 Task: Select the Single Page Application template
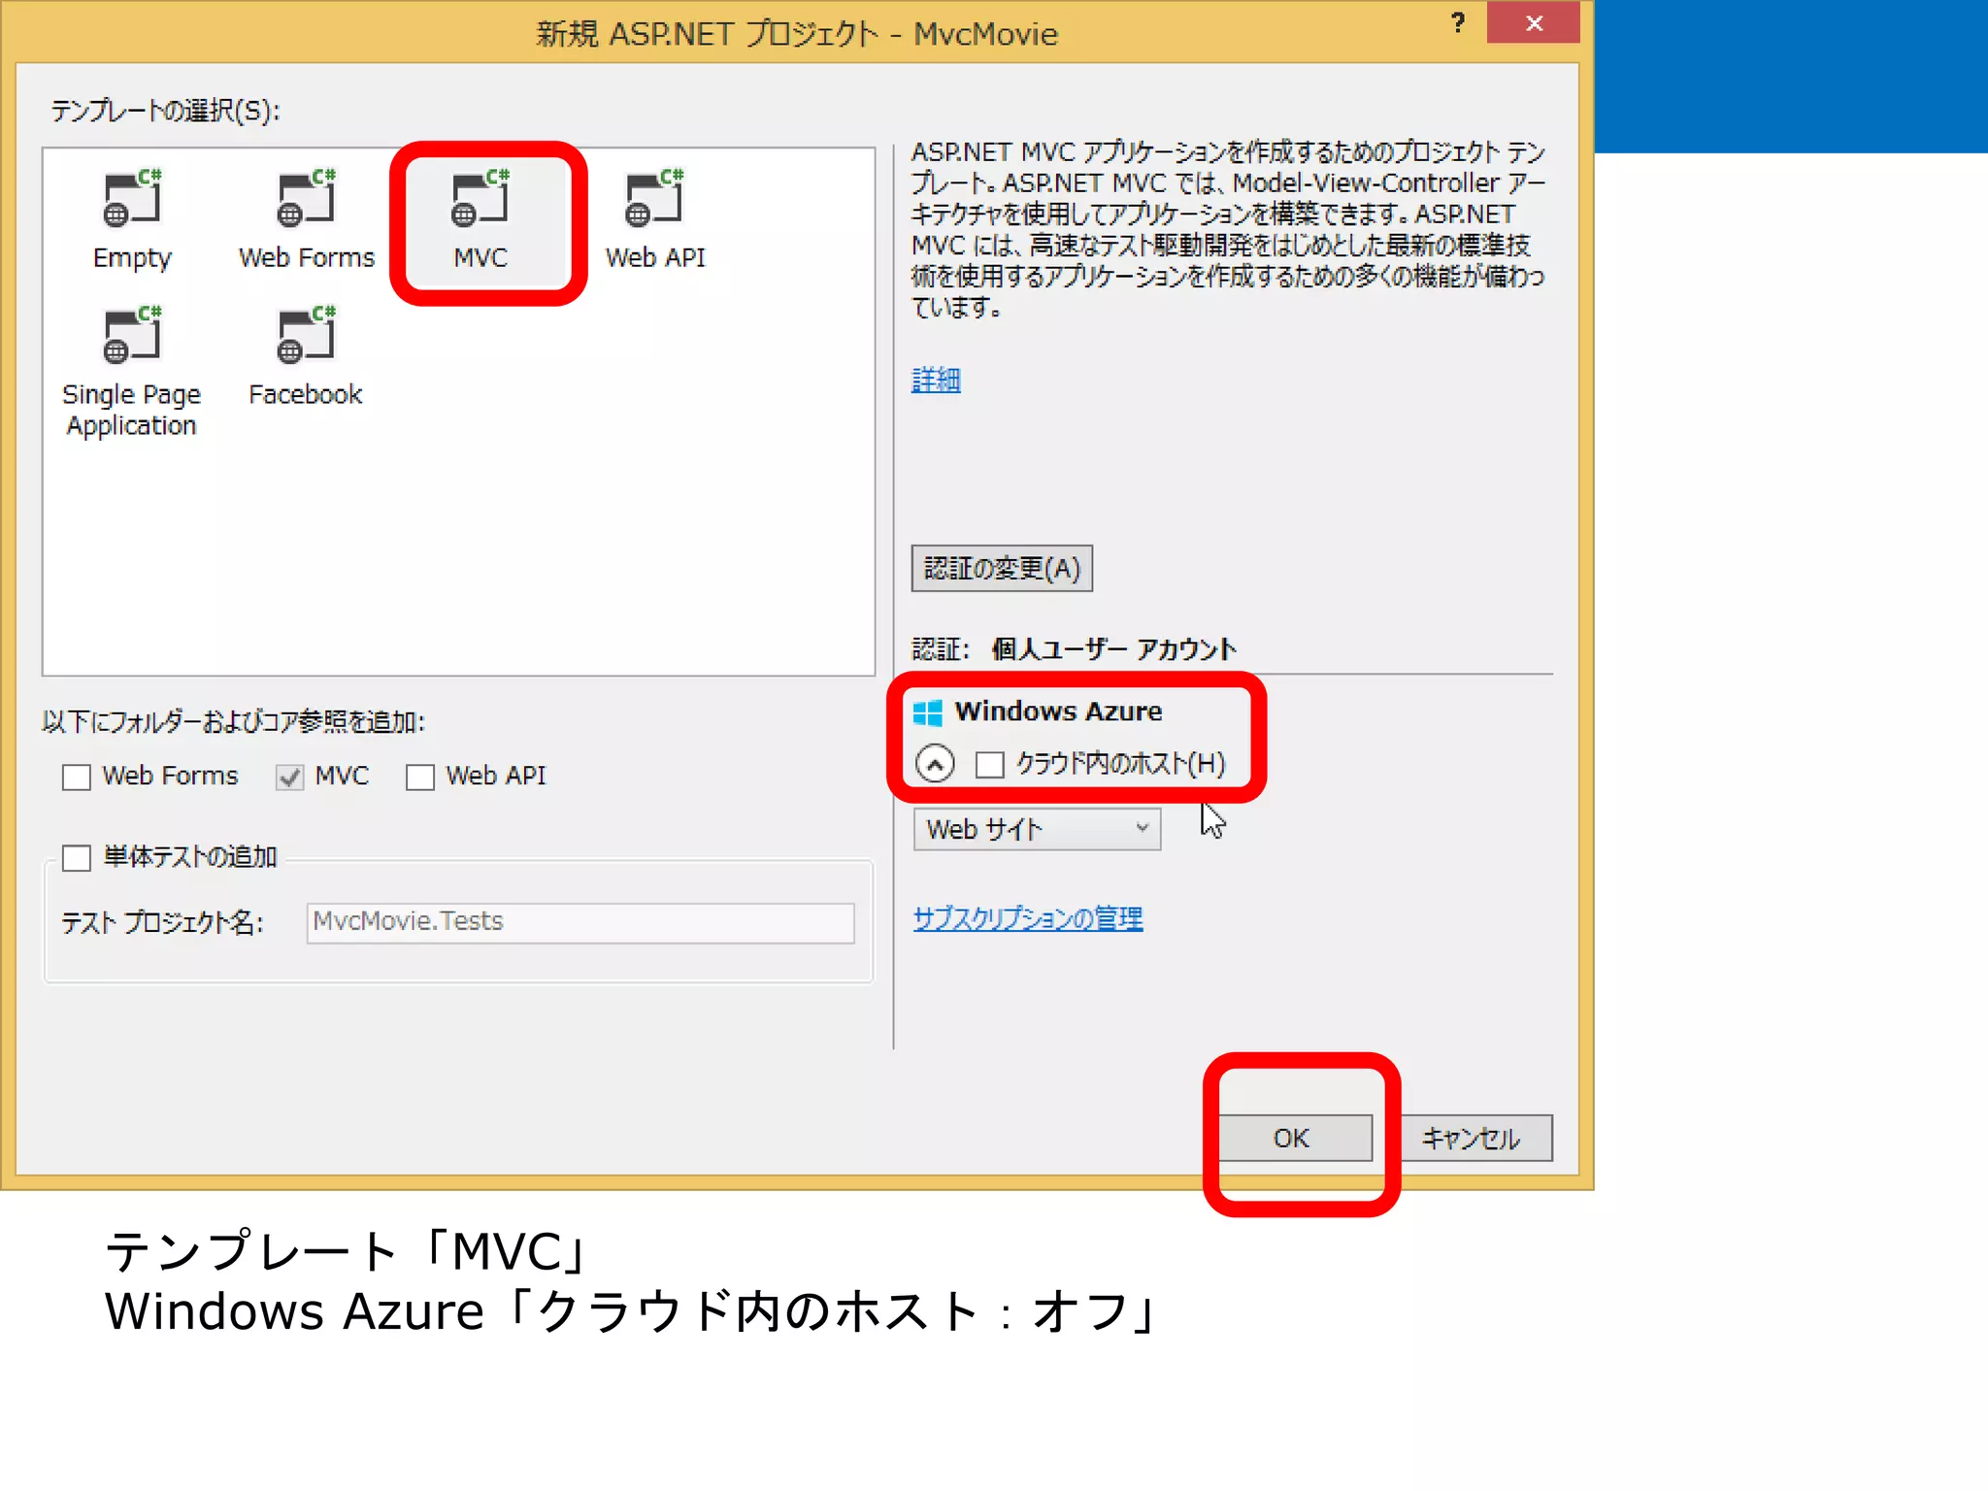click(x=132, y=373)
